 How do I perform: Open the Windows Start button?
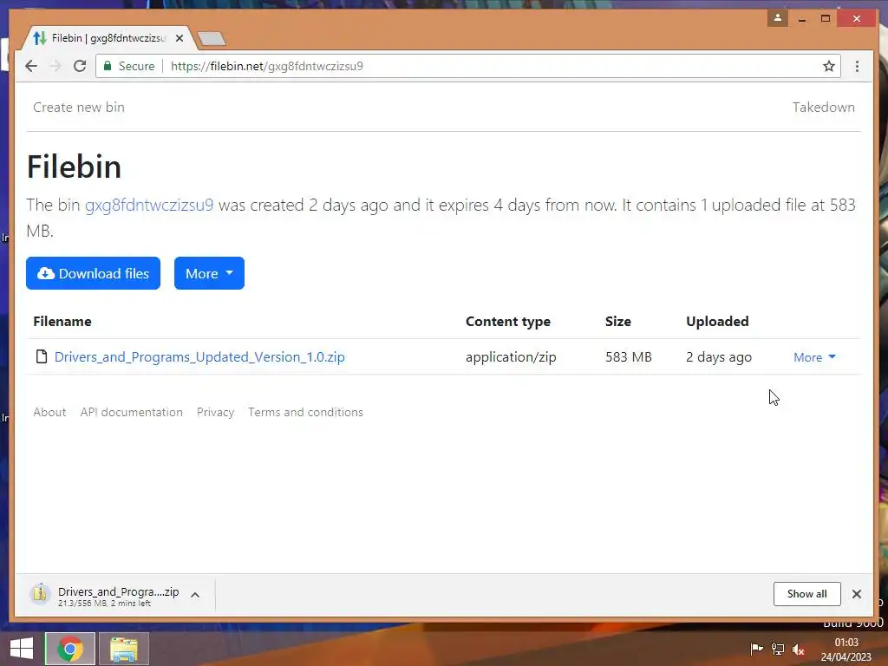(x=22, y=649)
